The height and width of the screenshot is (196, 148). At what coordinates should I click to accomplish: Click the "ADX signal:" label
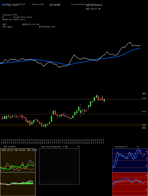tap(7, 27)
